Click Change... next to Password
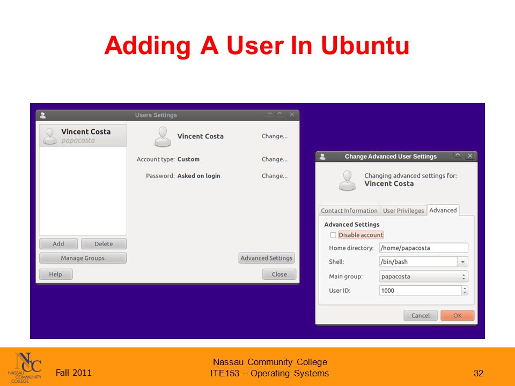The image size is (515, 386). point(275,176)
